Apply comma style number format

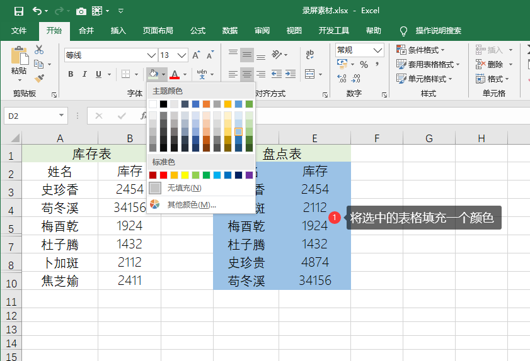click(x=377, y=64)
